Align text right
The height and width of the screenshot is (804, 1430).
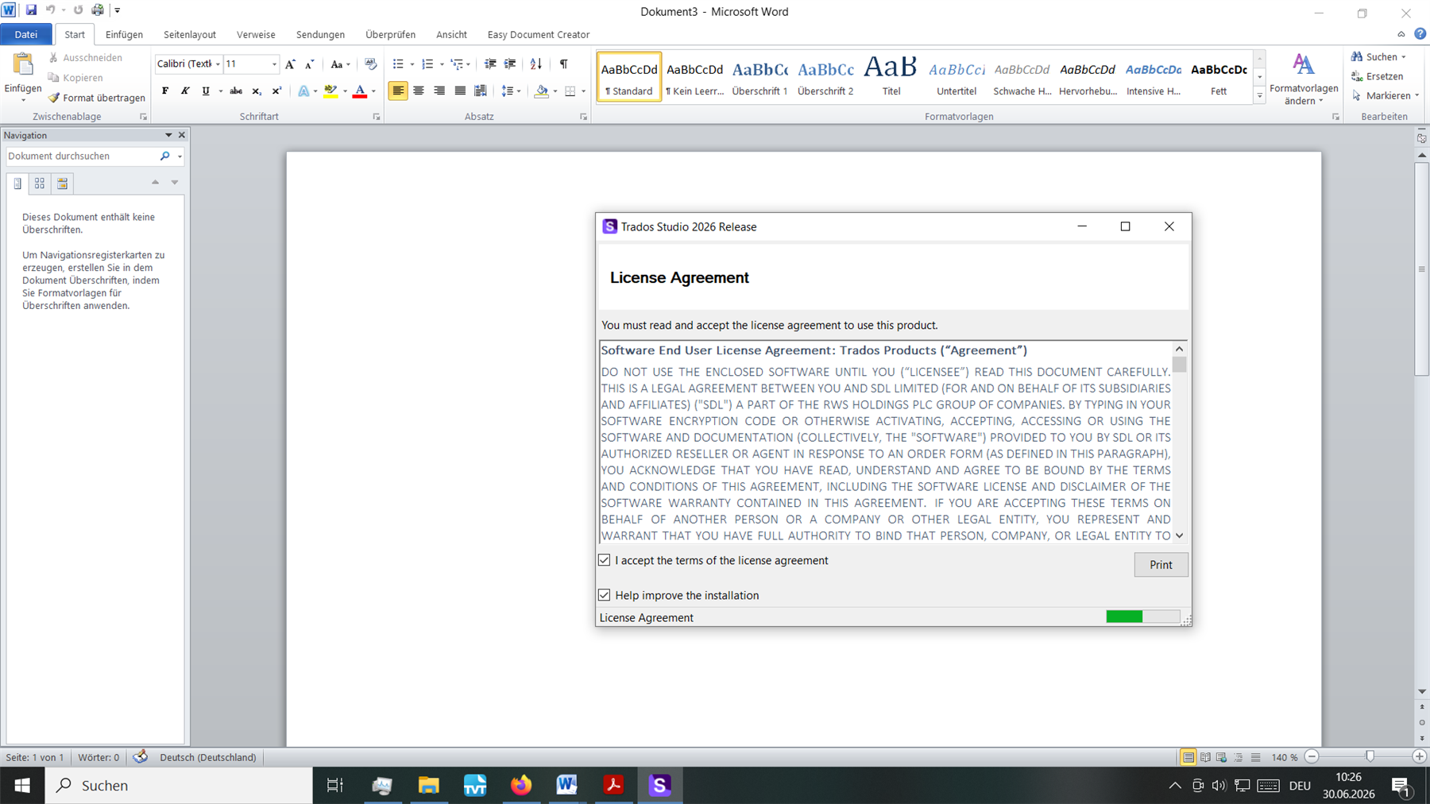click(439, 91)
